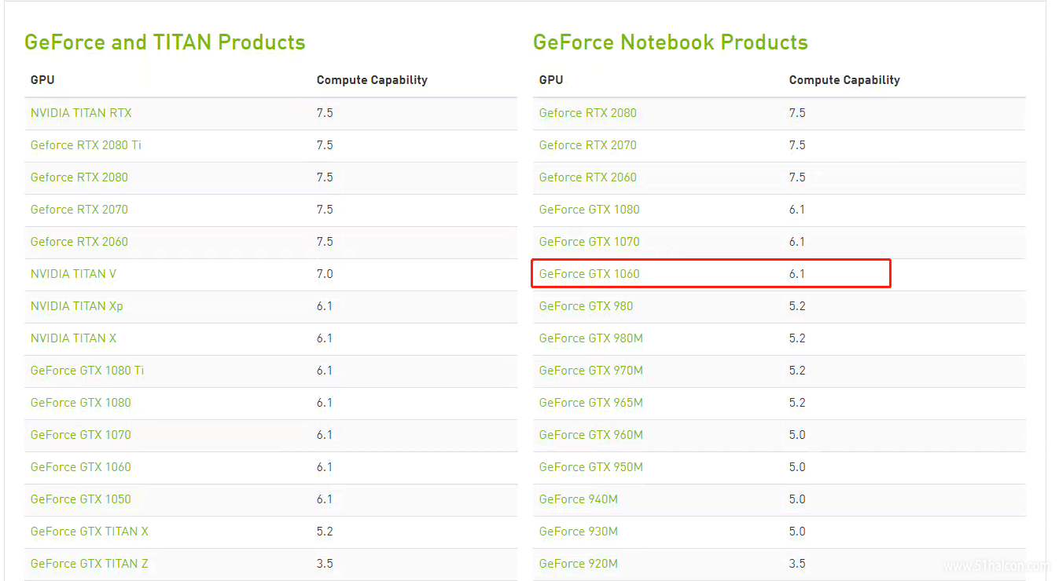The image size is (1059, 581).
Task: Open GeForce GTX 1060 under Notebook Products
Action: tap(590, 274)
